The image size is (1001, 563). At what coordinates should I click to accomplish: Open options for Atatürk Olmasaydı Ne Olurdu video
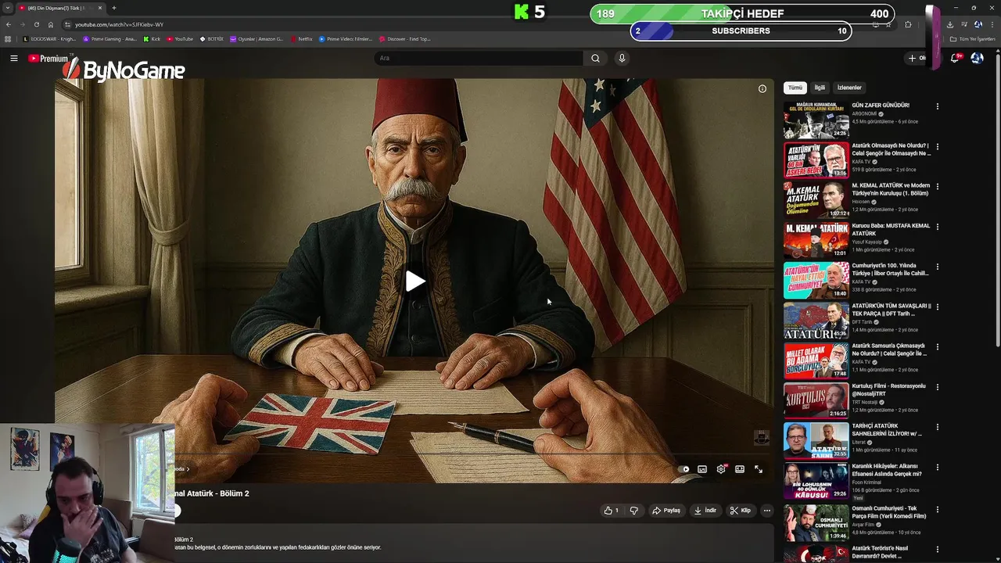coord(937,146)
